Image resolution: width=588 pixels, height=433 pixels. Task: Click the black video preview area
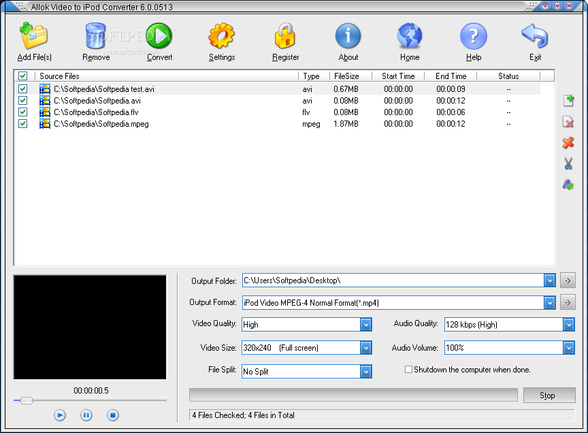pos(90,327)
